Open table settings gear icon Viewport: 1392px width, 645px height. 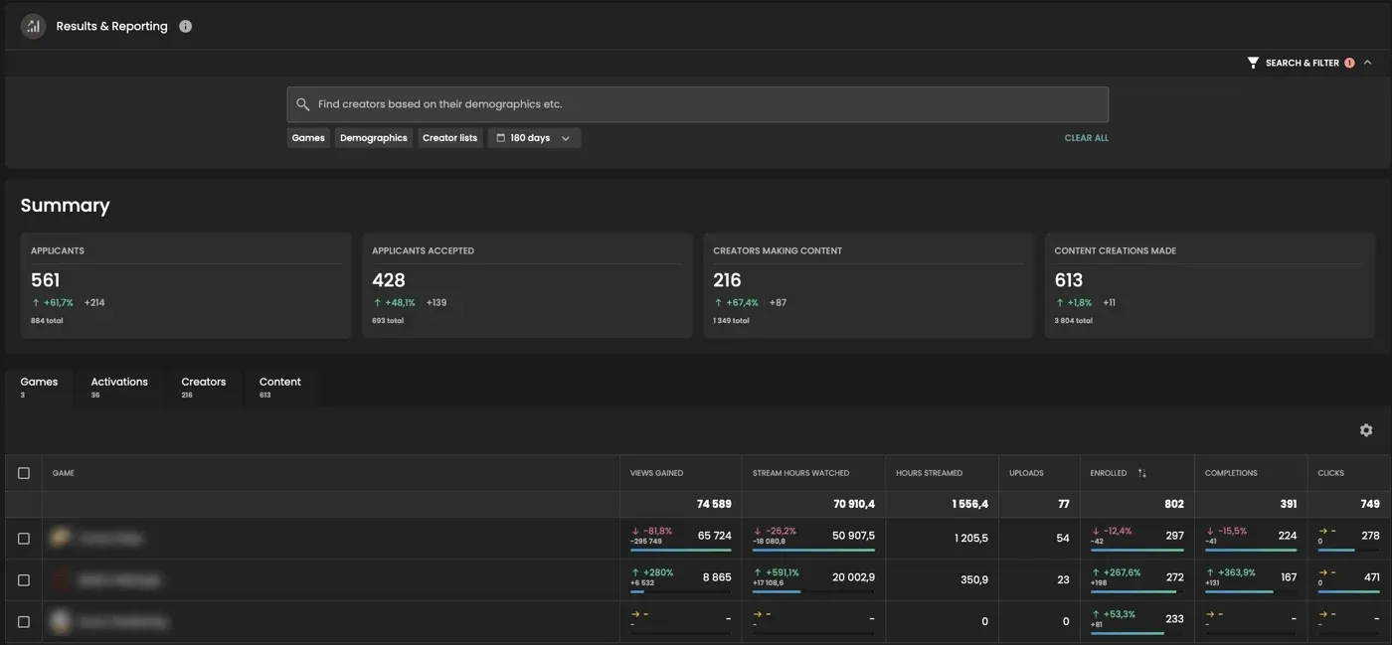click(x=1366, y=430)
